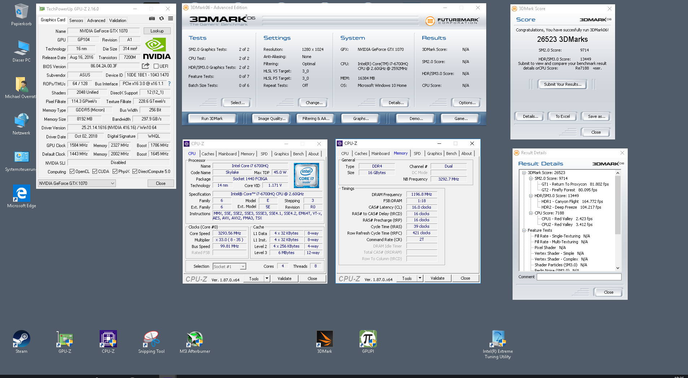688x378 pixels.
Task: Open the Dieser PC desktop icon
Action: [21, 51]
